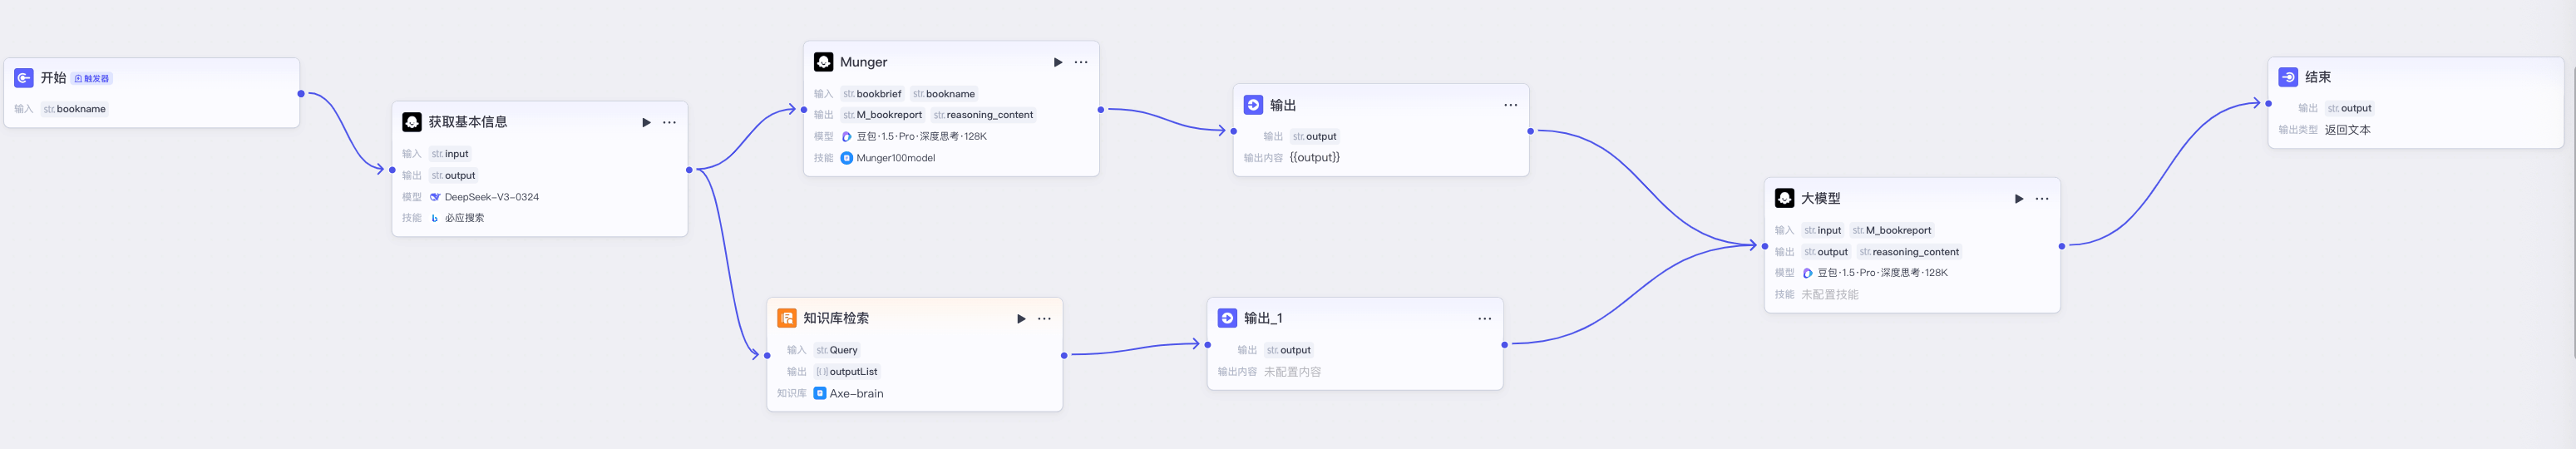Click the 触发器 trigger badge
The image size is (2576, 449).
(x=92, y=78)
